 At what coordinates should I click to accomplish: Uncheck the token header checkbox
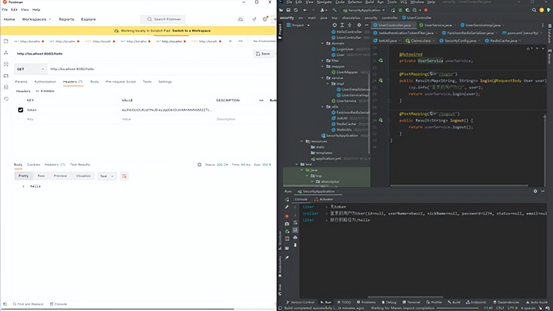21,110
